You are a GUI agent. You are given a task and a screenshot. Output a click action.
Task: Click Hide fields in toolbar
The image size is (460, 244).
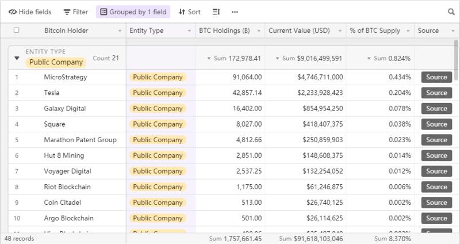point(30,12)
